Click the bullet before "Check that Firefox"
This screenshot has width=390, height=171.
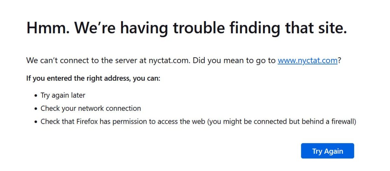[x=36, y=122]
